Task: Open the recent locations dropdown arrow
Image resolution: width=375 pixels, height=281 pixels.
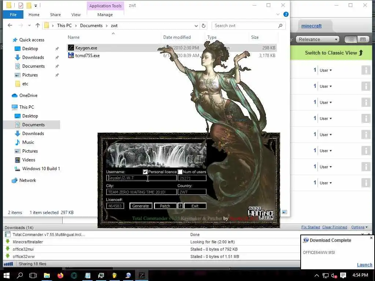Action: 29,25
